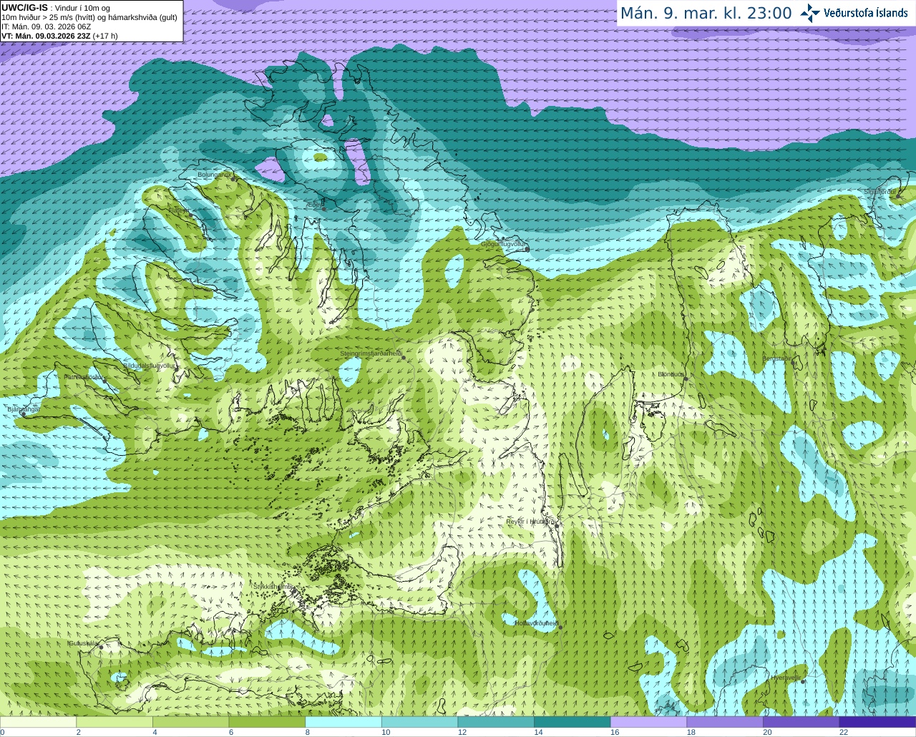The width and height of the screenshot is (916, 737).
Task: Click the UWC/IG-IS Vindur í 10m title line
Action: click(x=54, y=8)
